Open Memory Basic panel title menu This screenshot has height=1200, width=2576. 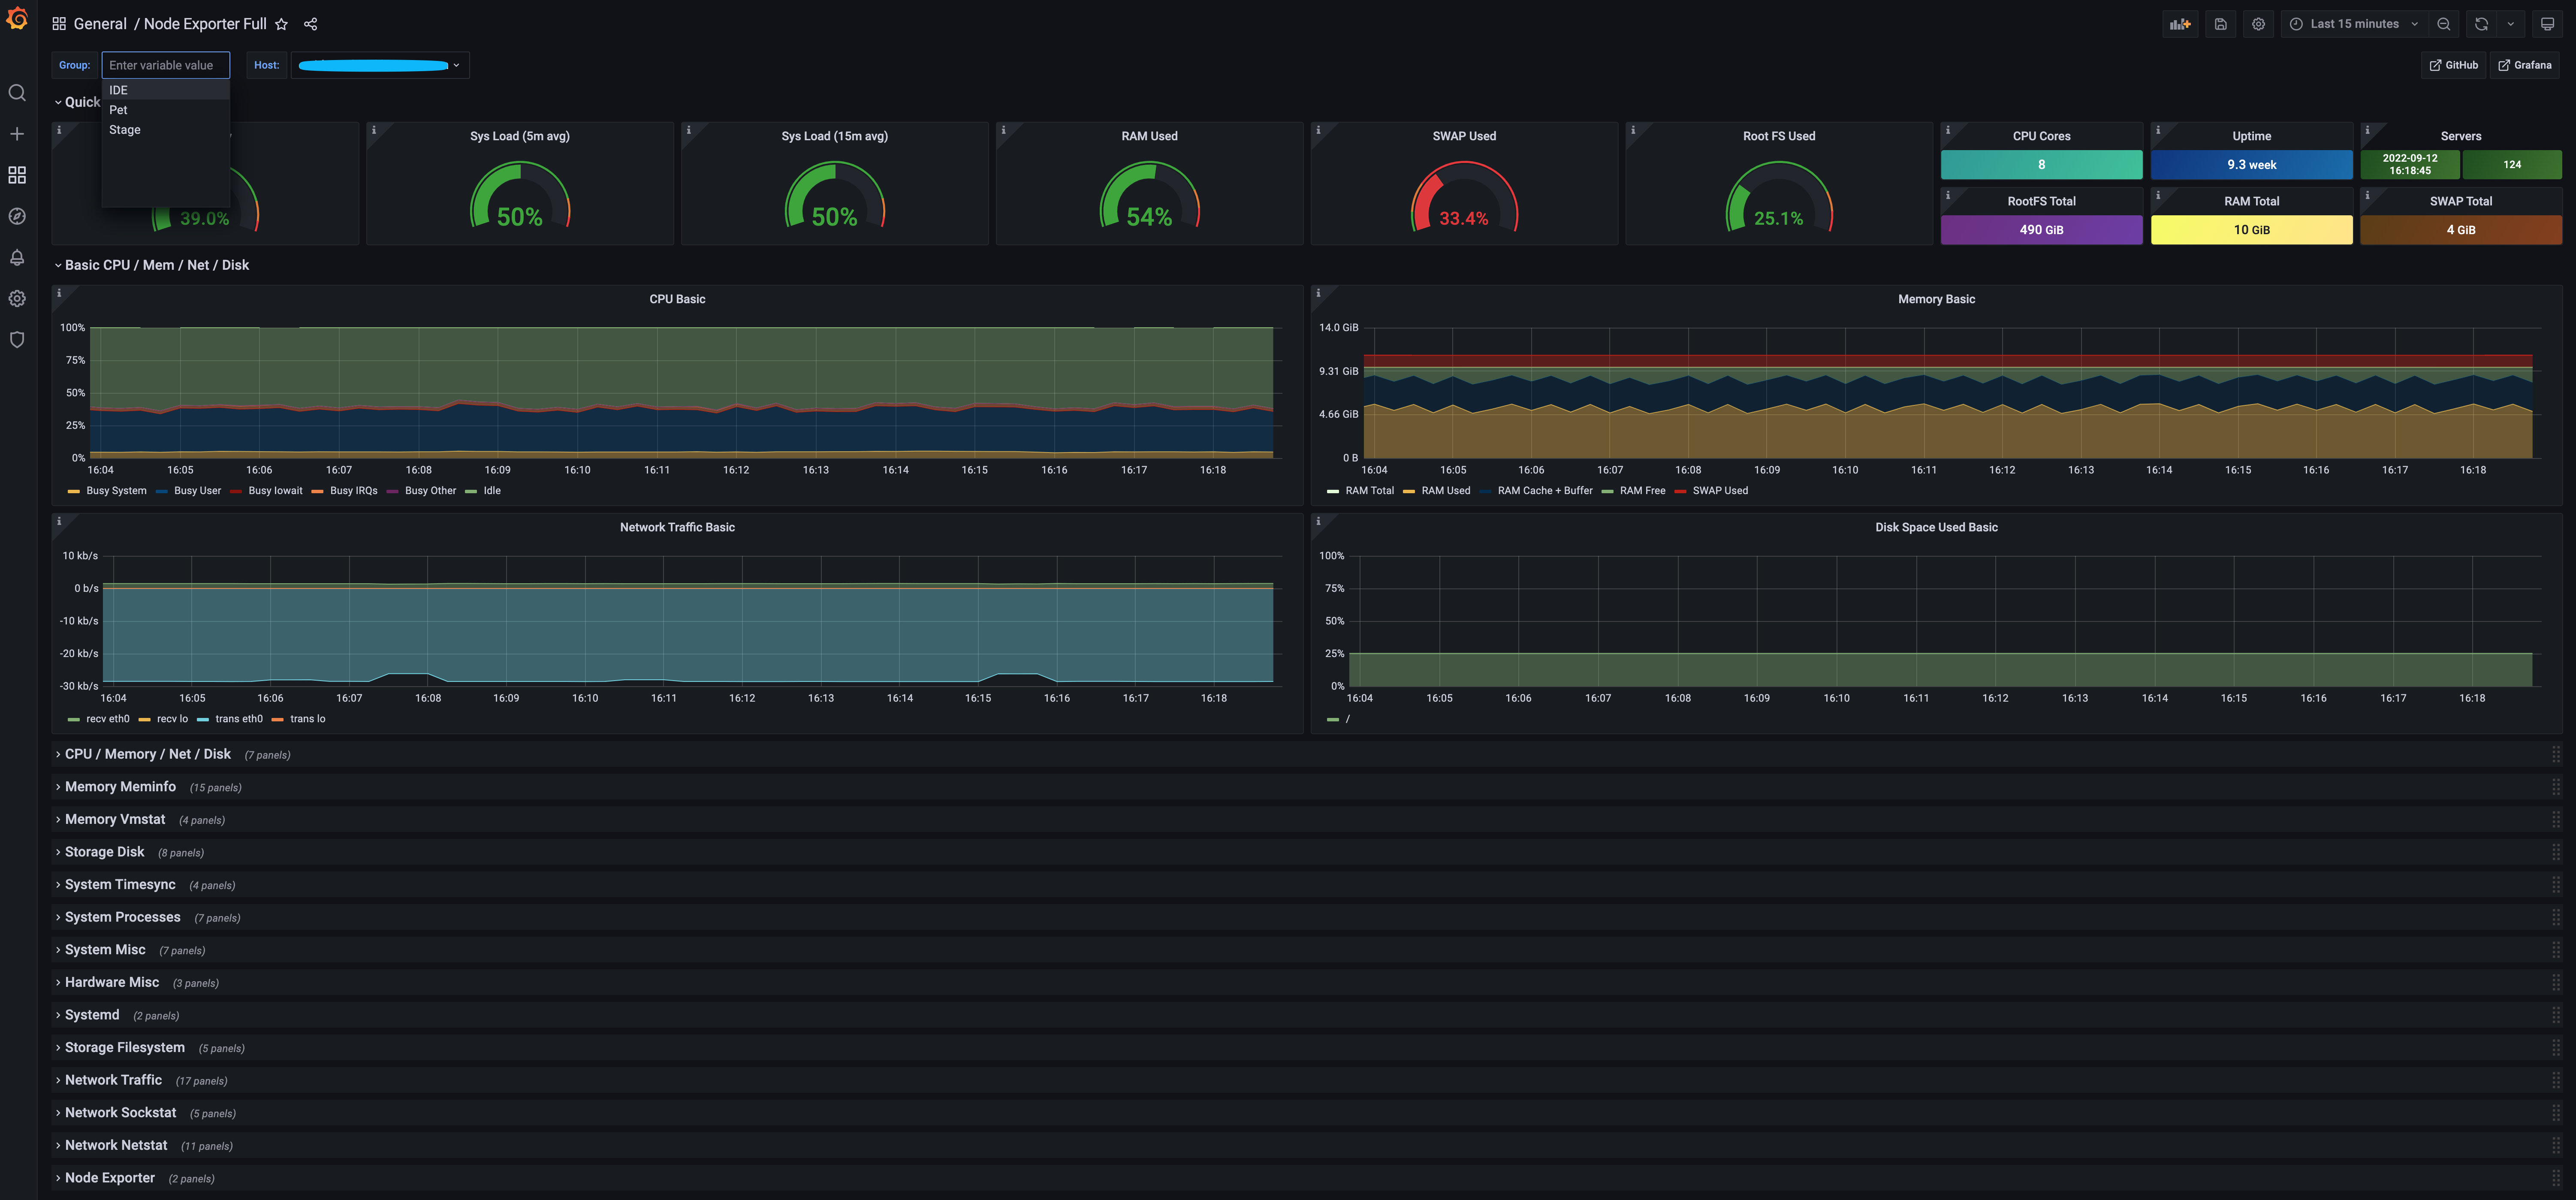coord(1936,299)
